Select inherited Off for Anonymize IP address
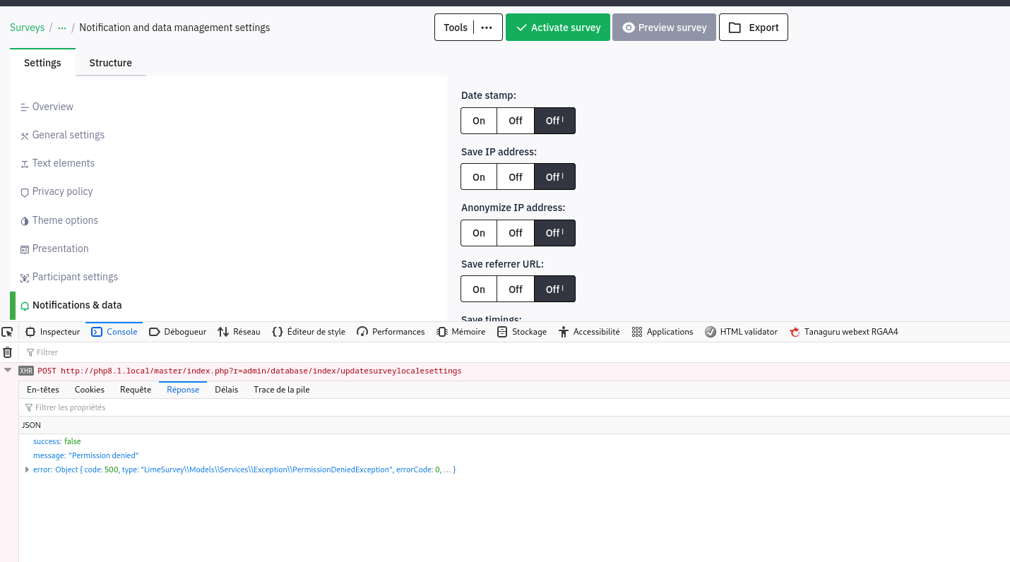 tap(555, 233)
